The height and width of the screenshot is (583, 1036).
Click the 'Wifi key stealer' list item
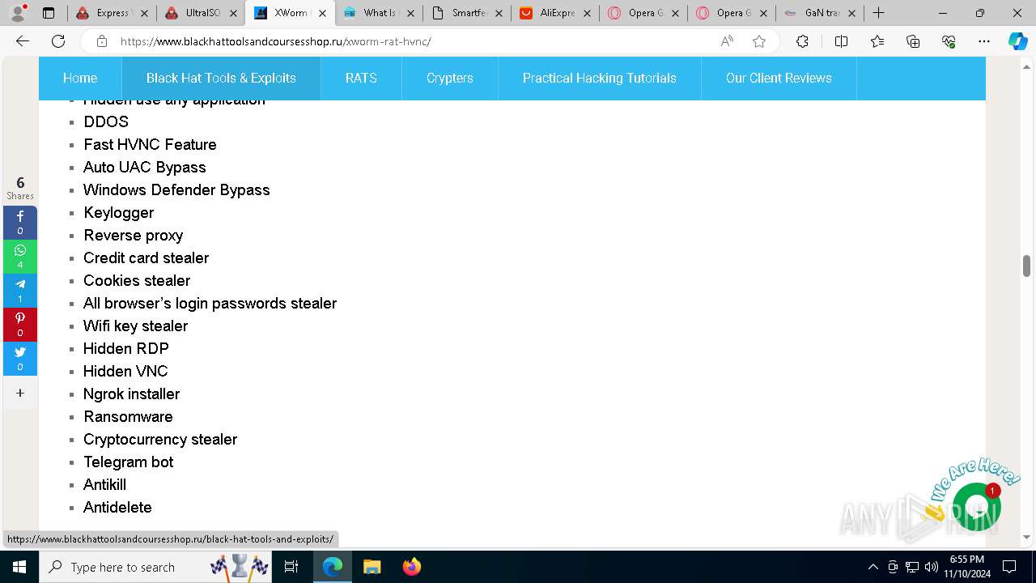click(135, 326)
